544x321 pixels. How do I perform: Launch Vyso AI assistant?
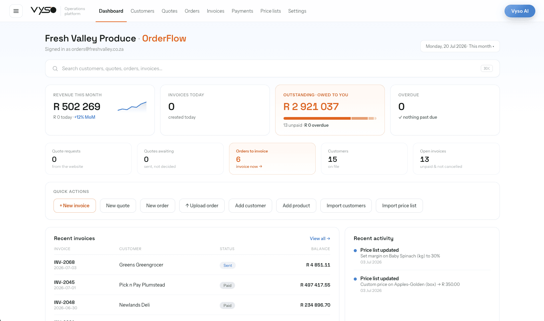tap(520, 11)
